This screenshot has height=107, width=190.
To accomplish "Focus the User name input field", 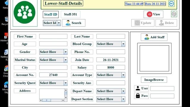I will coord(162,89).
